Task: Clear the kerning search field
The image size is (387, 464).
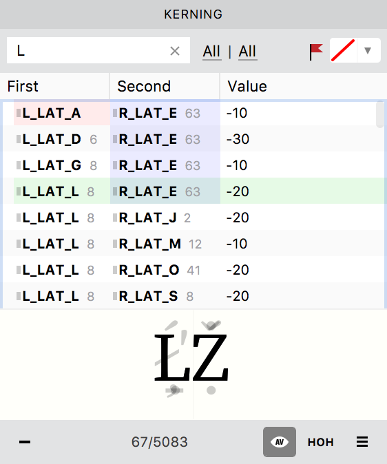Action: pos(175,51)
